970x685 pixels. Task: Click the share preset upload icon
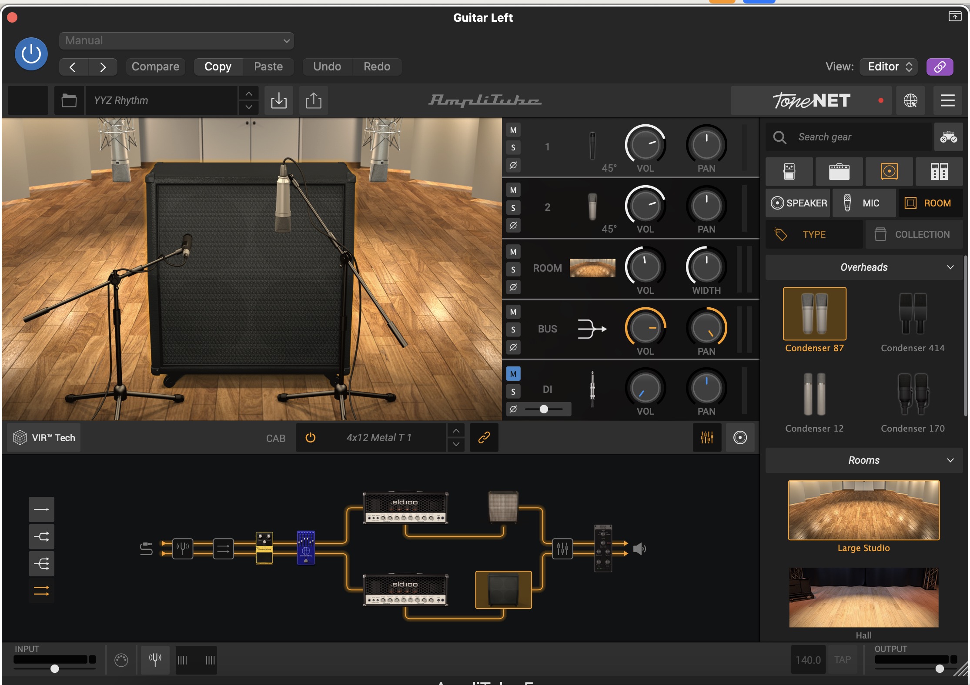pos(314,100)
